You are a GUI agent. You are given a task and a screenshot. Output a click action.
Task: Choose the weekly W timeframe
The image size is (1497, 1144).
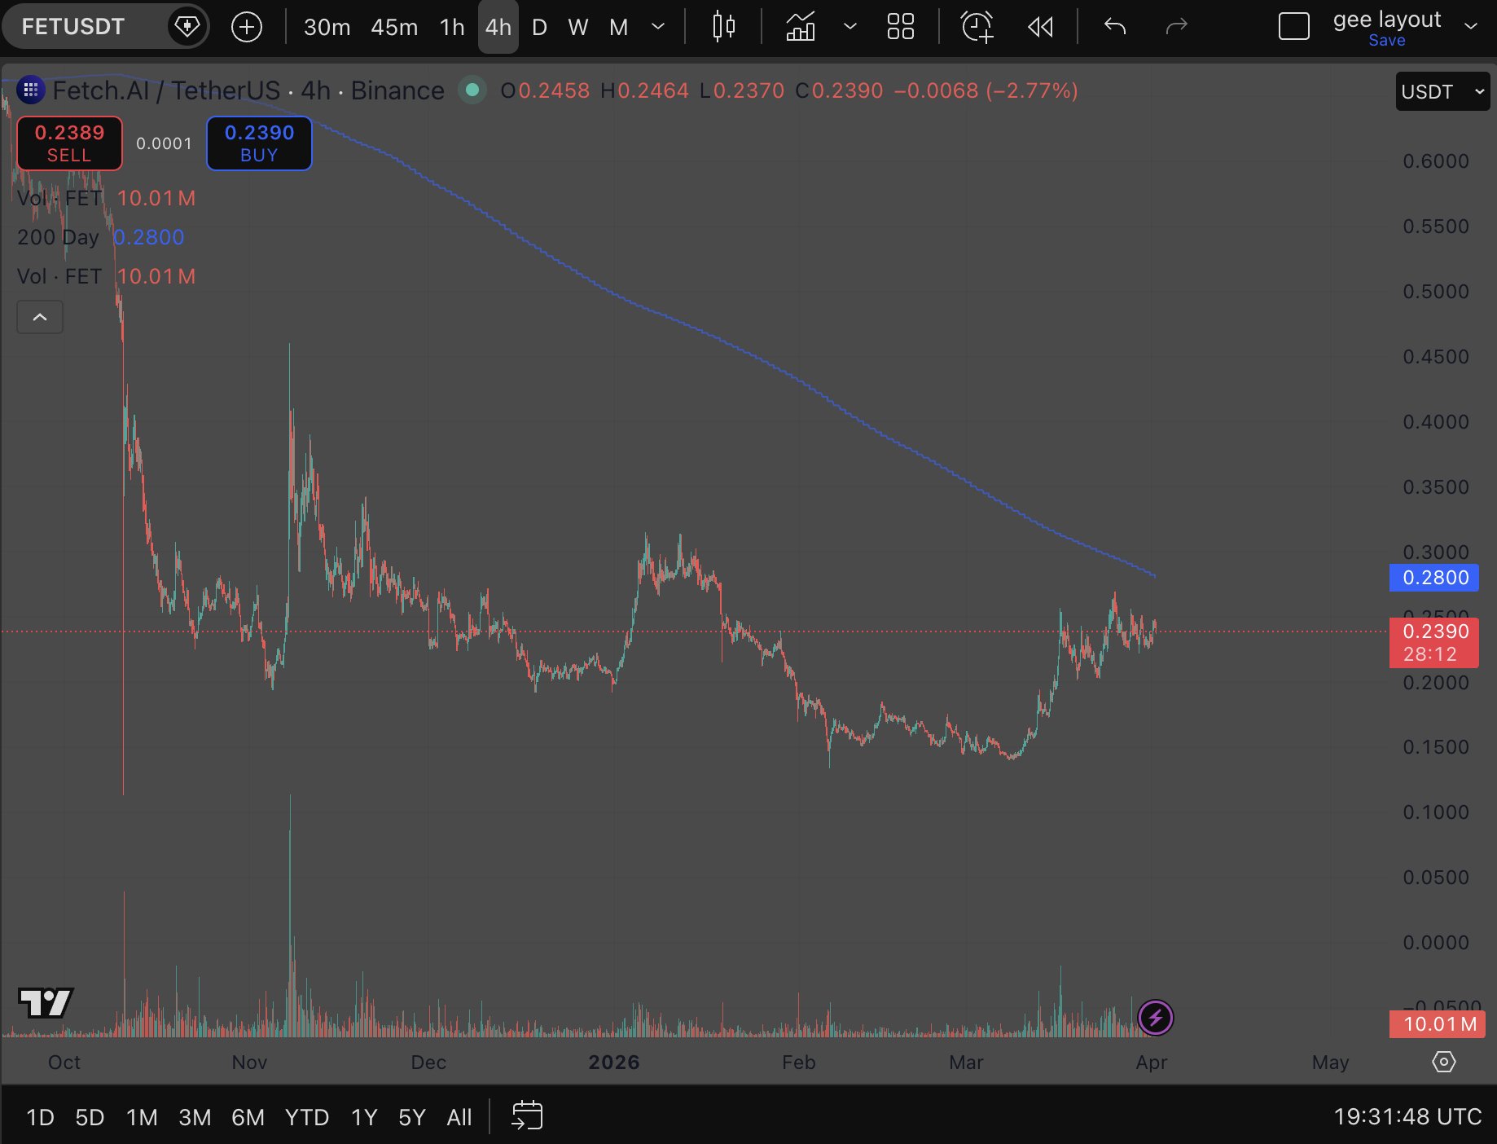pyautogui.click(x=578, y=27)
